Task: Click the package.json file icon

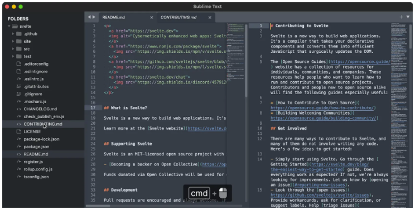Action: (19, 146)
